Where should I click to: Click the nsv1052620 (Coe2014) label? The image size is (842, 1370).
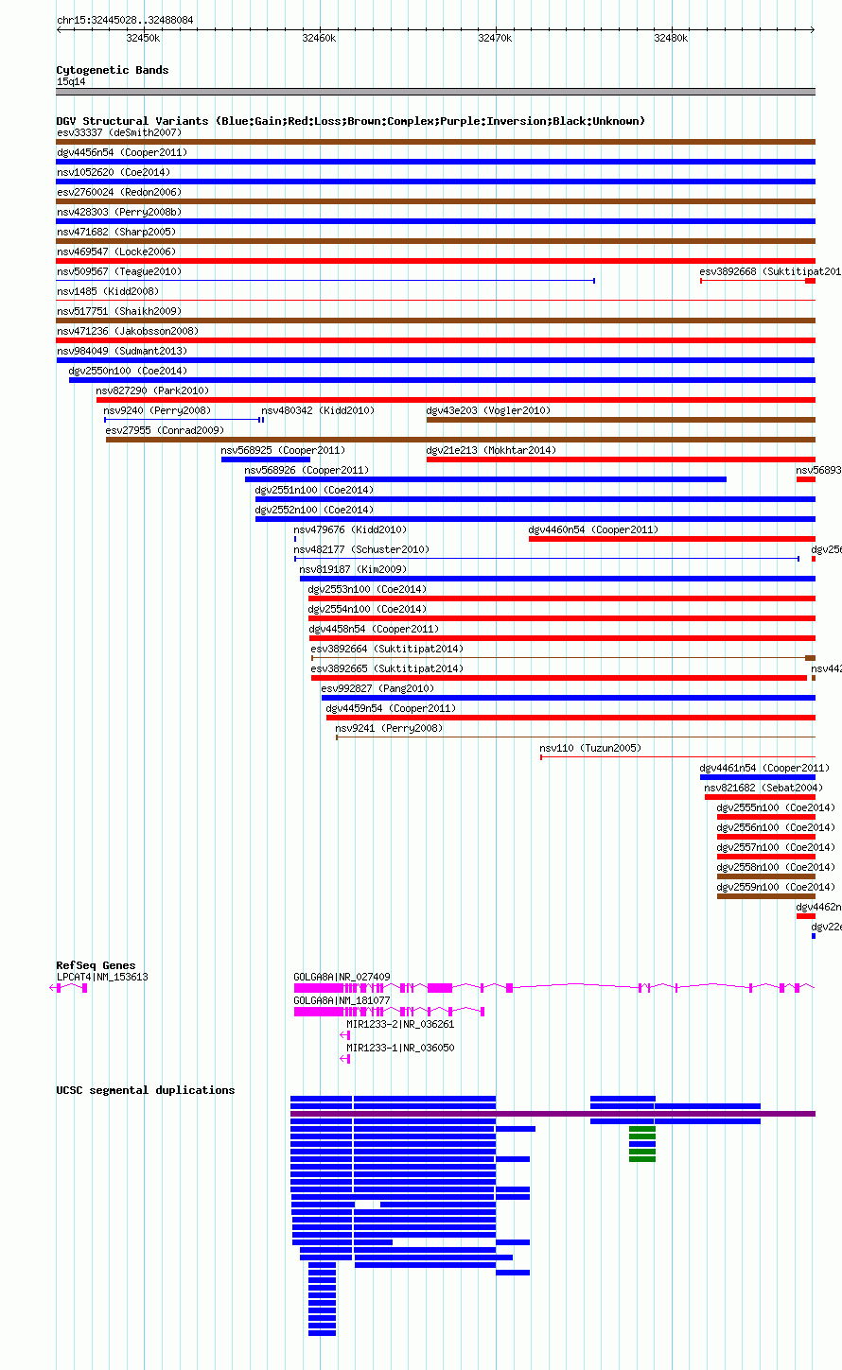pyautogui.click(x=114, y=172)
